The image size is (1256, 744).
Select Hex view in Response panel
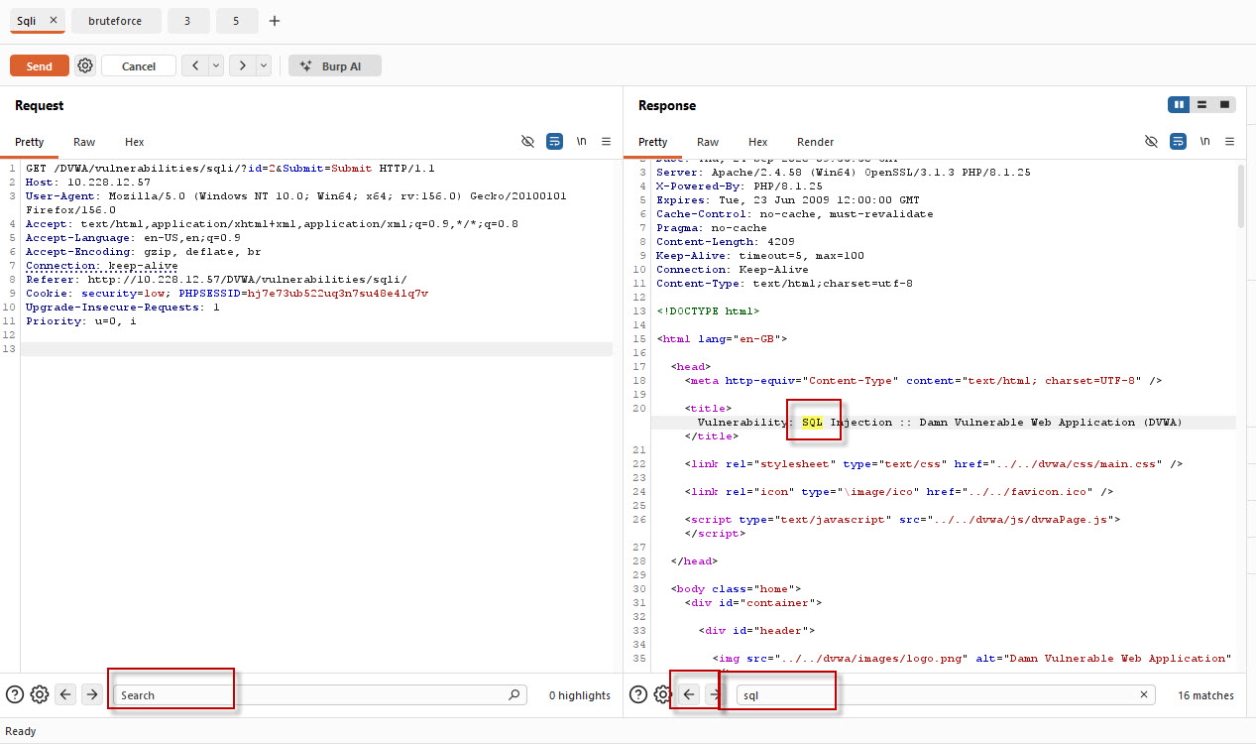click(758, 142)
